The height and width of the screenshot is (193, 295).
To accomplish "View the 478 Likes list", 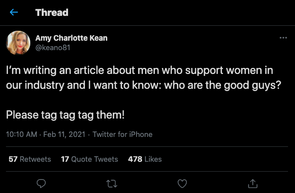I will pos(145,159).
